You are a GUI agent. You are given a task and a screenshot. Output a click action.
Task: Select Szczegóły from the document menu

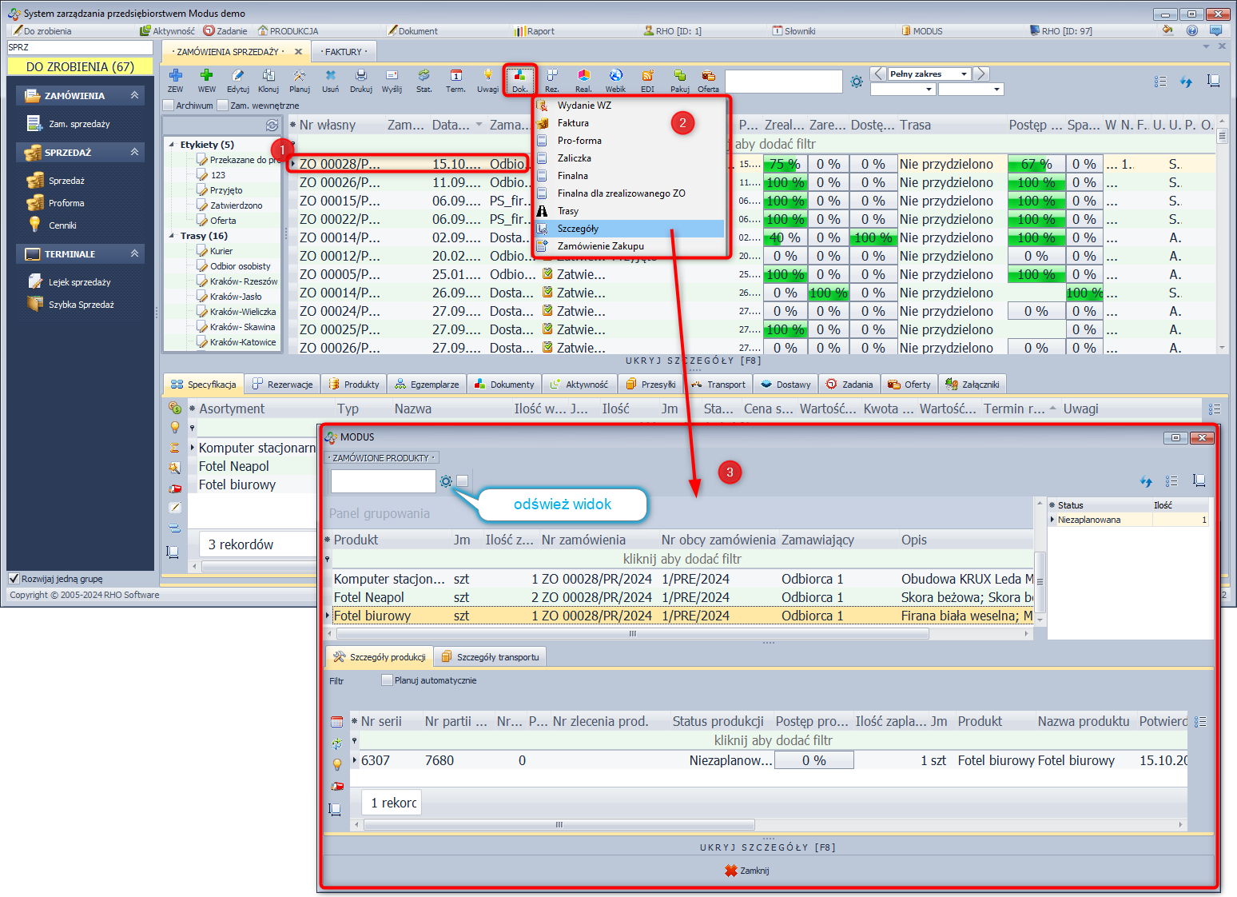578,229
